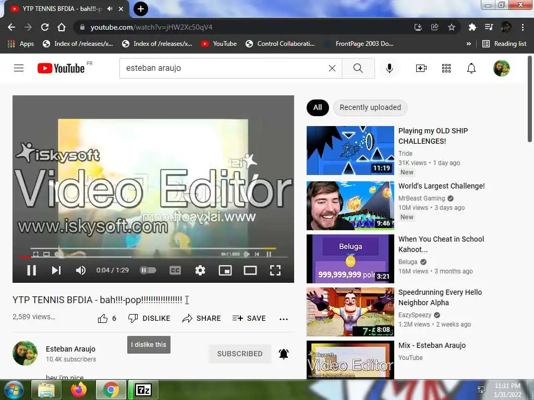Share this page icon in address bar
This screenshot has height=400, width=534.
(x=434, y=27)
